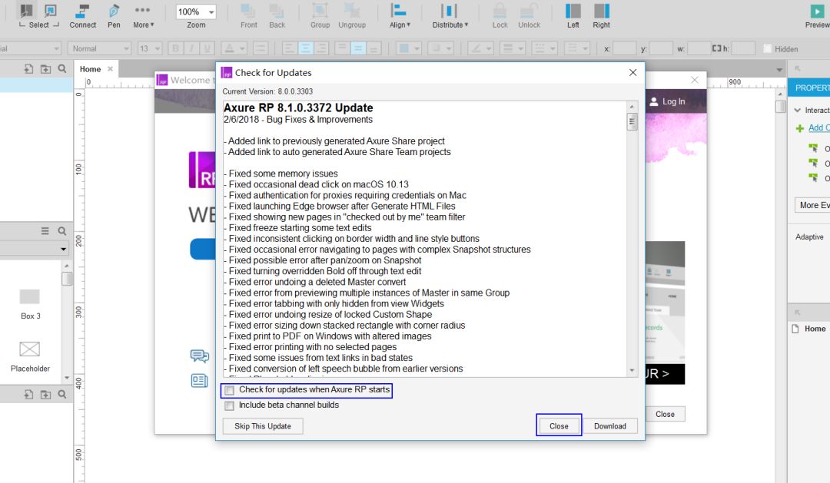The image size is (830, 483).
Task: Toggle the Hidden checkbox in the style bar
Action: coord(766,49)
